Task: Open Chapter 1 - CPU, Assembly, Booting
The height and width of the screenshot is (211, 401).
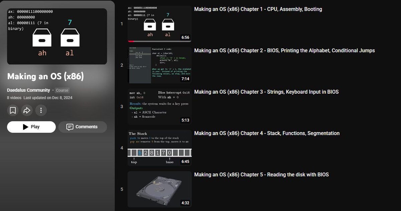Action: coord(258,9)
